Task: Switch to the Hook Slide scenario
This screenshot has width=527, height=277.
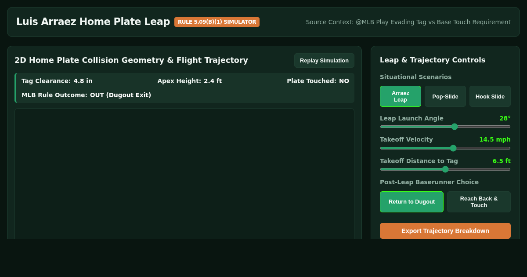Action: pos(490,96)
